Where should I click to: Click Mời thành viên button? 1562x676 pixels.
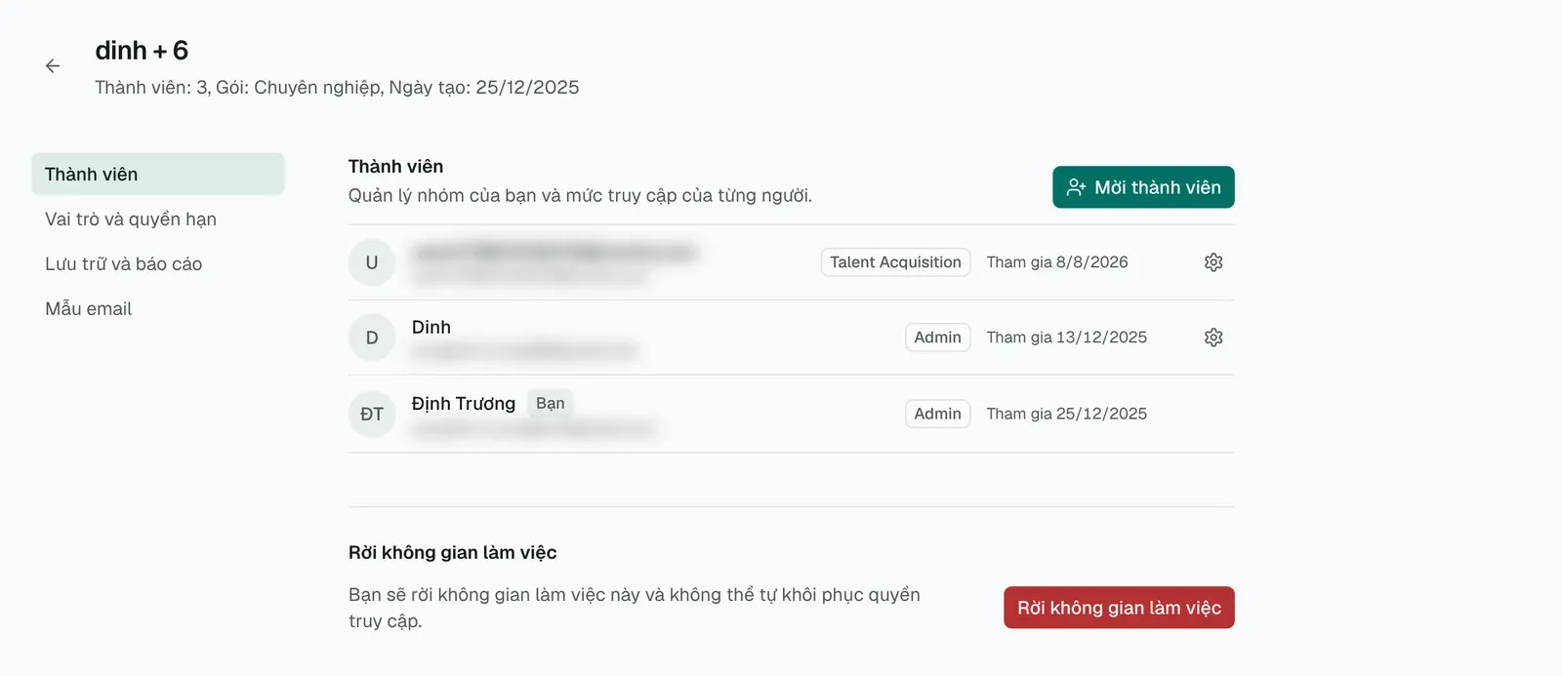[1143, 187]
